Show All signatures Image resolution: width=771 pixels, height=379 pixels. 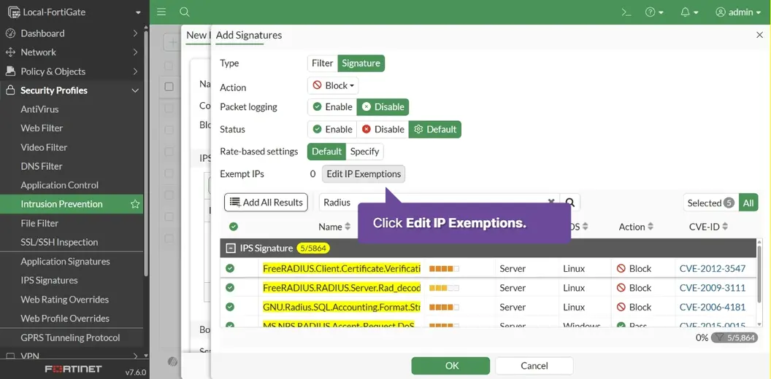click(x=748, y=203)
